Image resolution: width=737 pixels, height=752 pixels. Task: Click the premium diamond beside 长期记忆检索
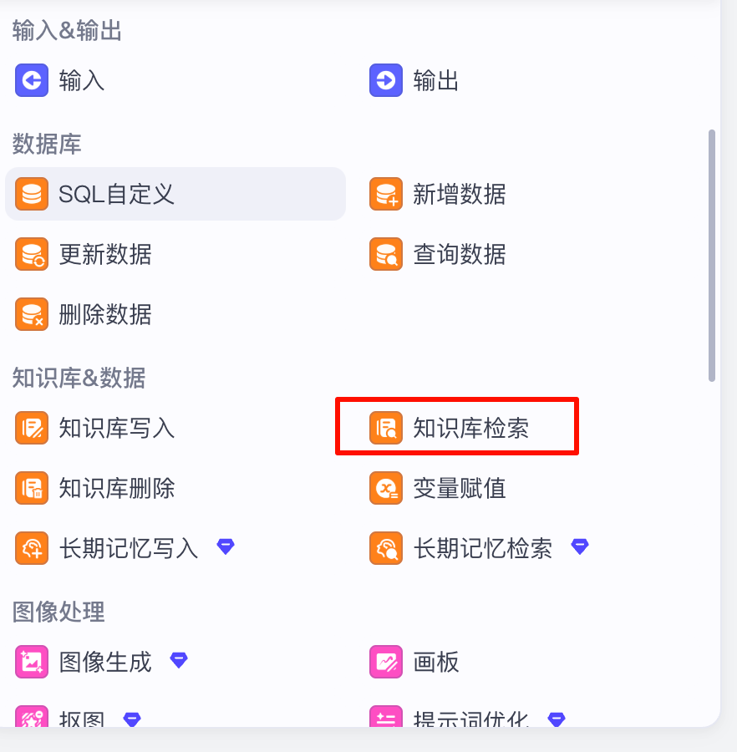pos(580,546)
